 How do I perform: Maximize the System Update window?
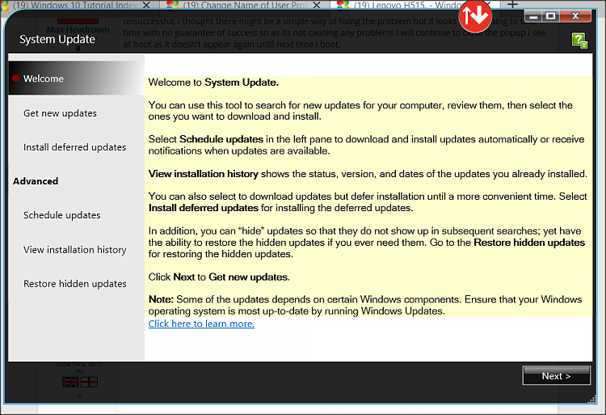[x=551, y=16]
